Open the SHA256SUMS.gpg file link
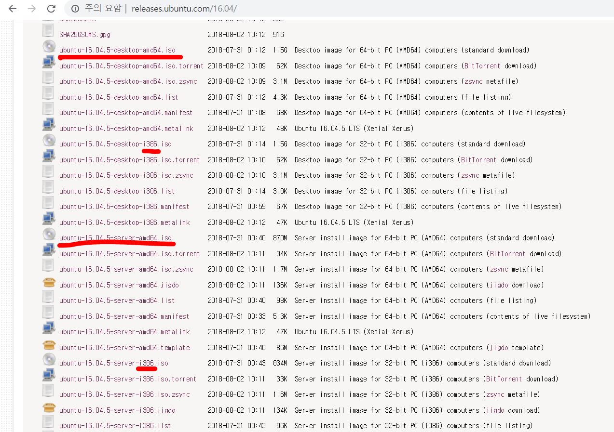Viewport: 614px width, 432px height. coord(85,35)
